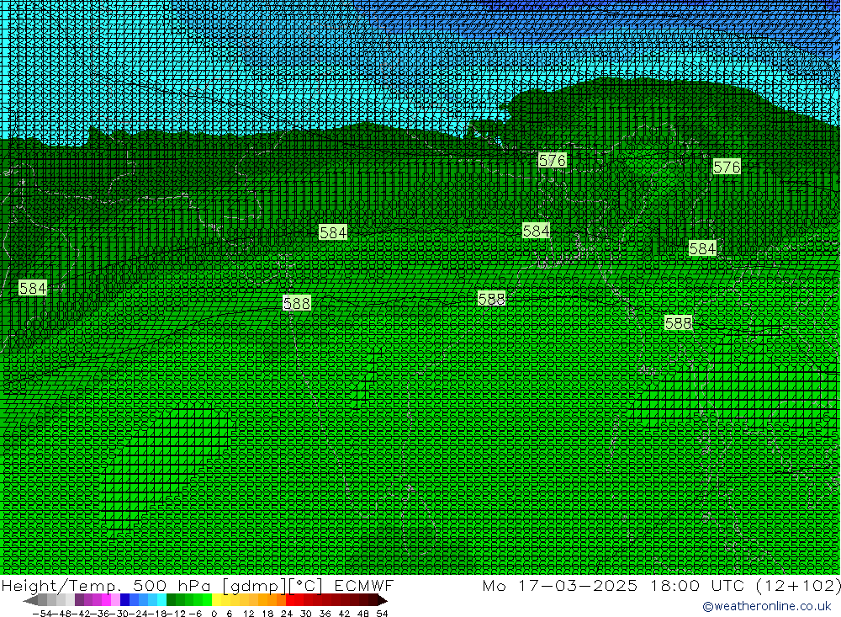Click the 12 value on the scale
Image resolution: width=841 pixels, height=617 pixels.
click(x=248, y=614)
